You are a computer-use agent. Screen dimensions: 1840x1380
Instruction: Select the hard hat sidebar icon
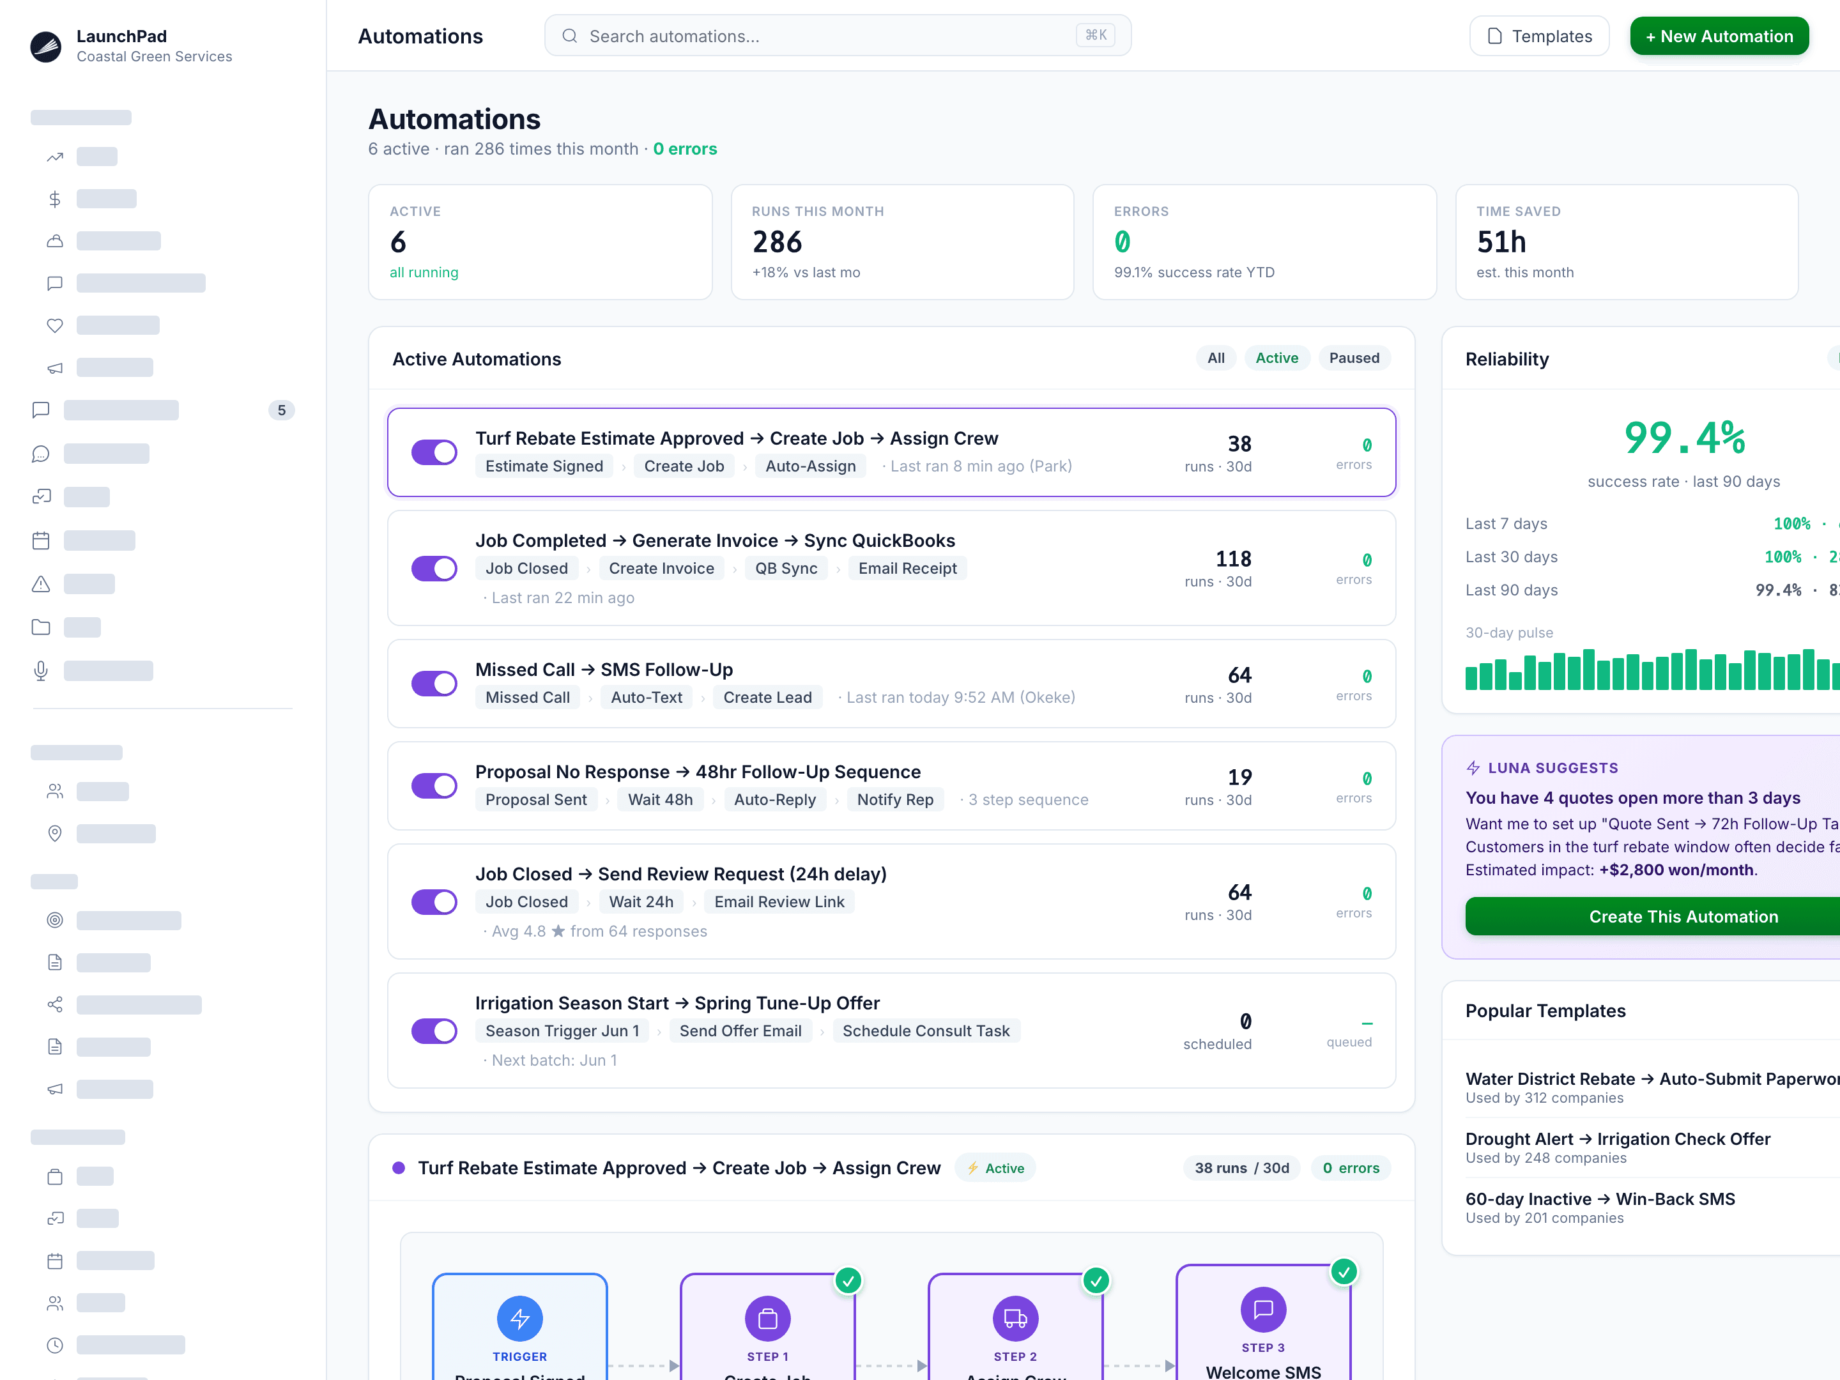pos(55,241)
